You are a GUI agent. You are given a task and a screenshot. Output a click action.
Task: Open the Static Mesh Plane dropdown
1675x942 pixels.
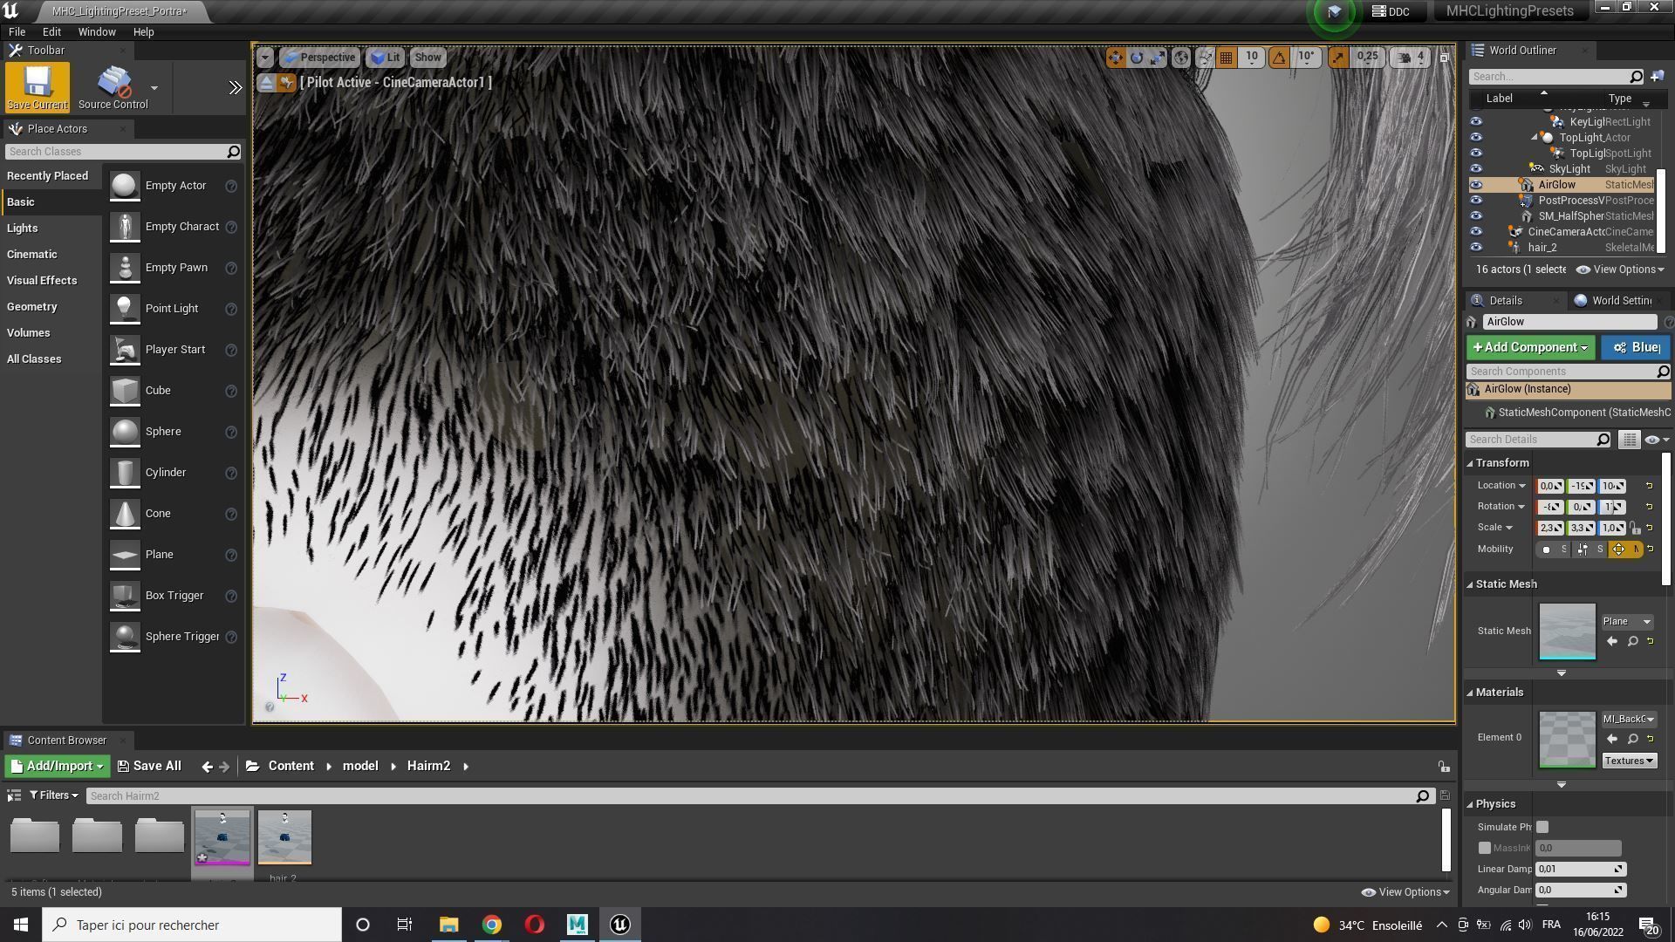[1627, 621]
